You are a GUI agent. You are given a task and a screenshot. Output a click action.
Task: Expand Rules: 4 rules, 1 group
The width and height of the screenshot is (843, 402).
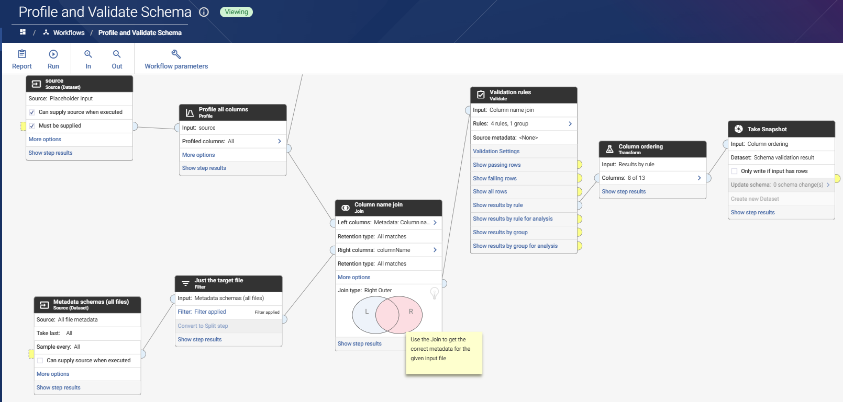(x=570, y=124)
